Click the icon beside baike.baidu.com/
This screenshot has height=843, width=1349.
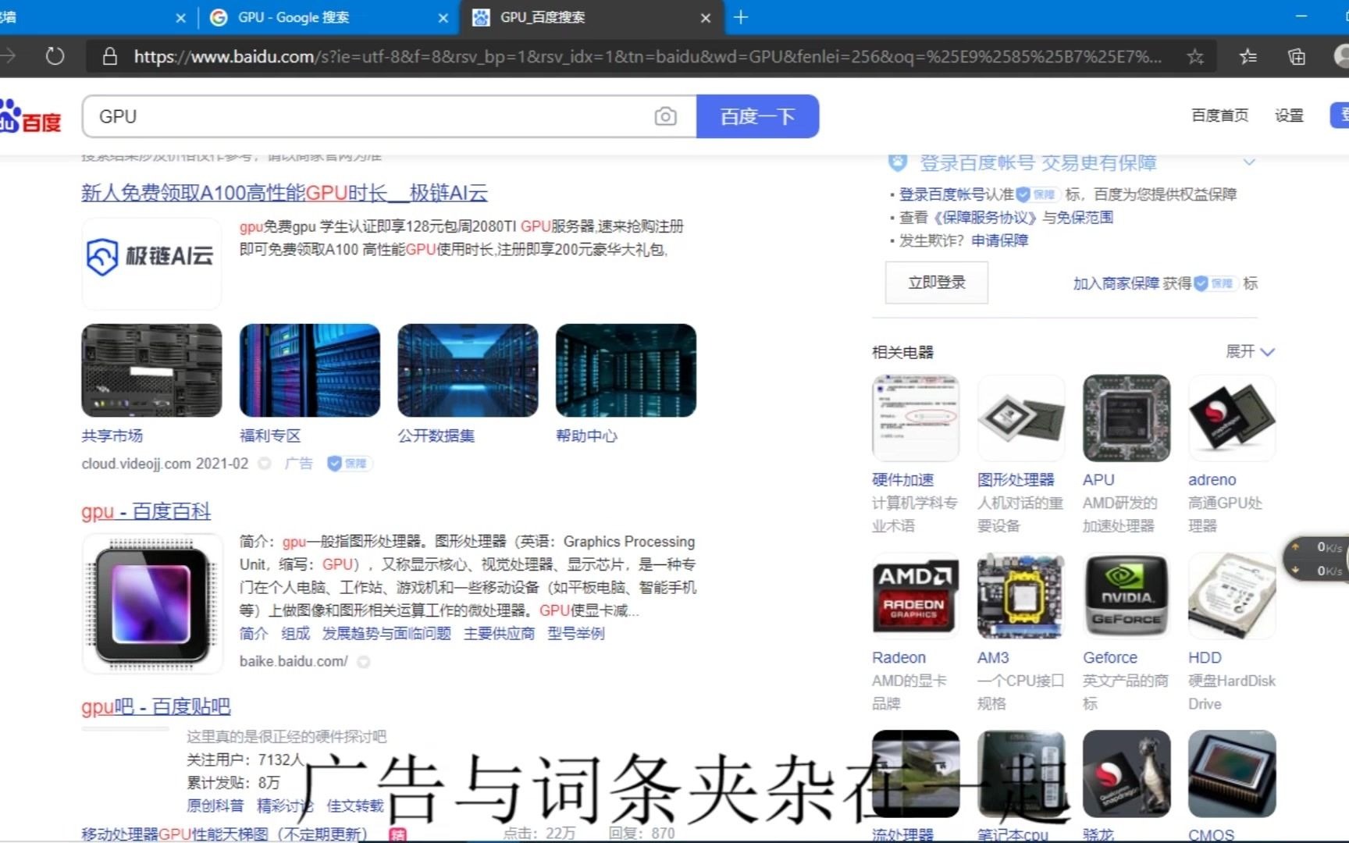(363, 662)
